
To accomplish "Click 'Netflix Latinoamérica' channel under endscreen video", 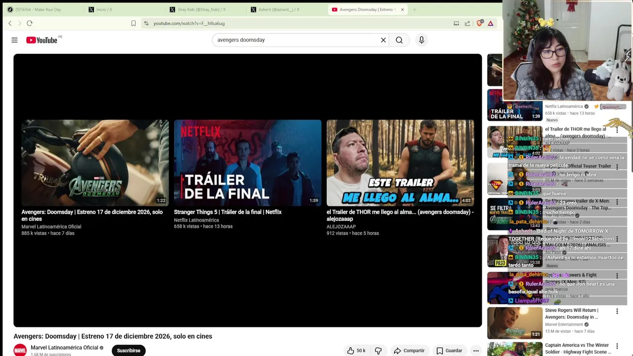I will tap(196, 220).
